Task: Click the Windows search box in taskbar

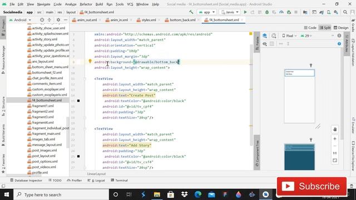Action: [x=61, y=194]
